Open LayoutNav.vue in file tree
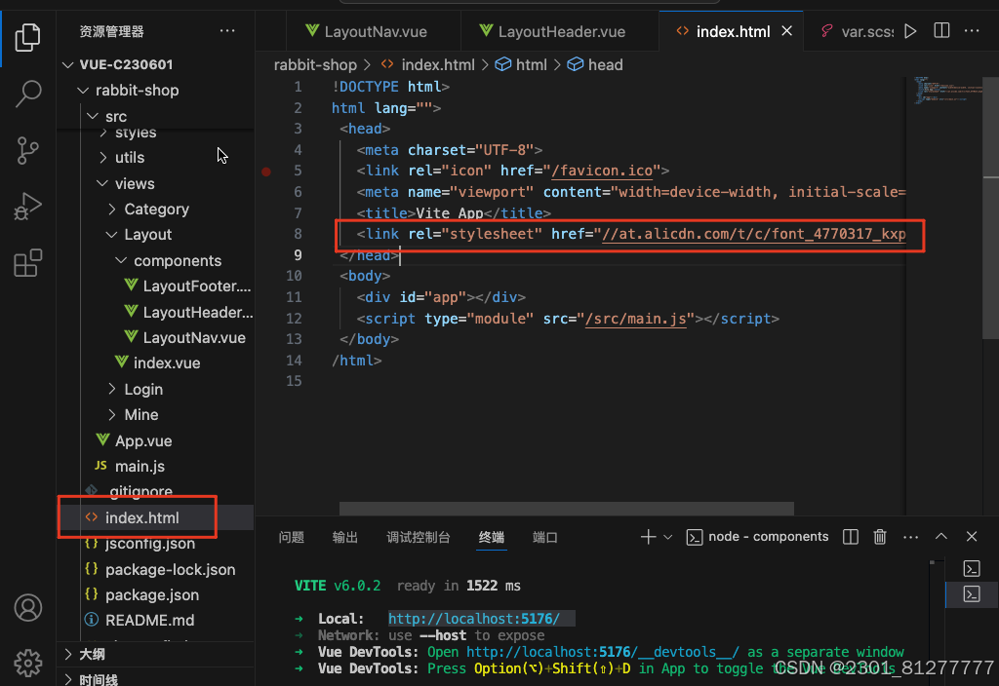This screenshot has height=686, width=999. click(184, 337)
